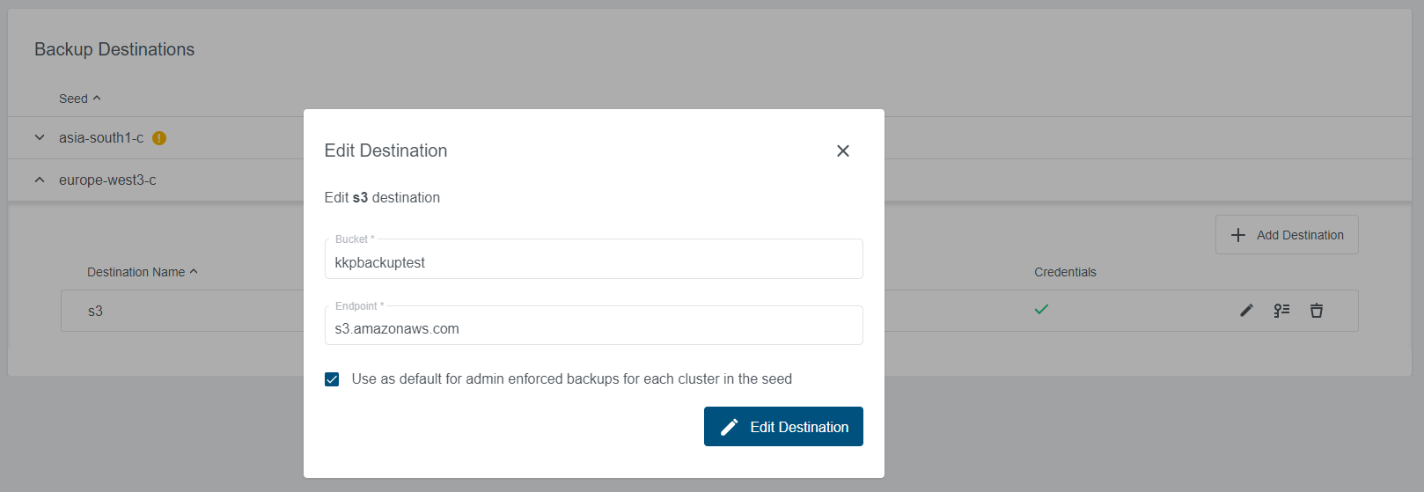Click the green credentials checkmark
The height and width of the screenshot is (492, 1424).
(1041, 310)
